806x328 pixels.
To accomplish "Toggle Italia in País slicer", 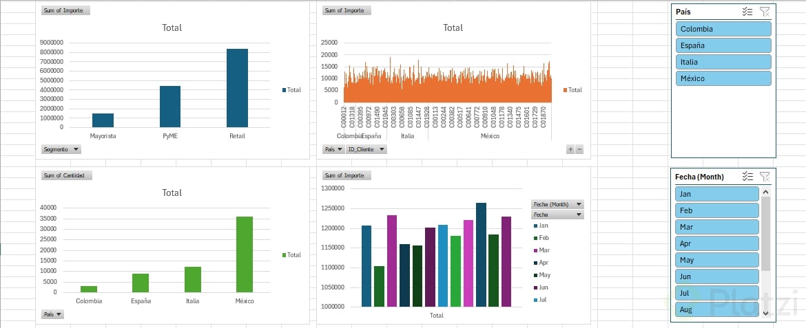I will point(723,62).
